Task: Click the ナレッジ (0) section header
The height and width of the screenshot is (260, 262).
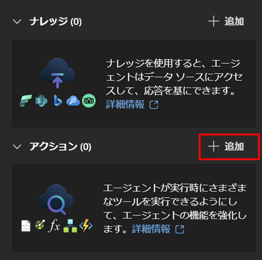Action: [56, 22]
